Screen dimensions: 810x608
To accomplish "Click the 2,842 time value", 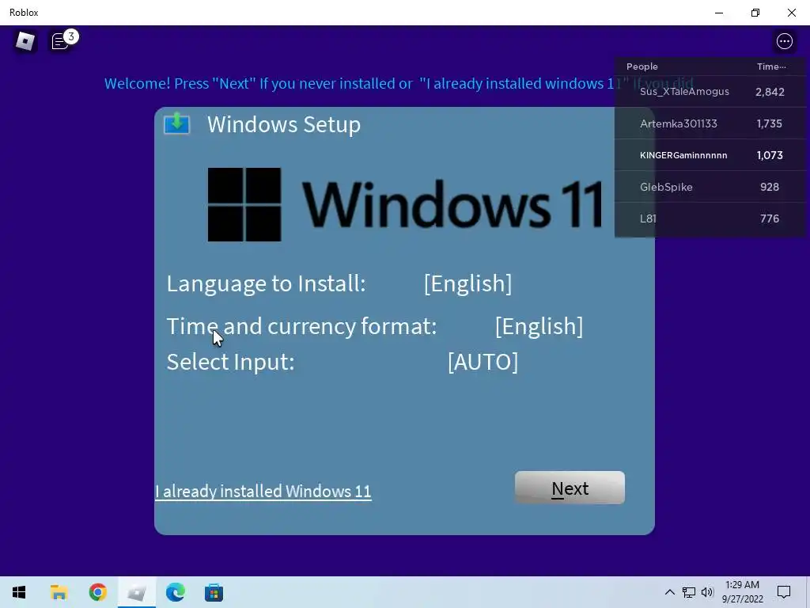I will coord(770,92).
